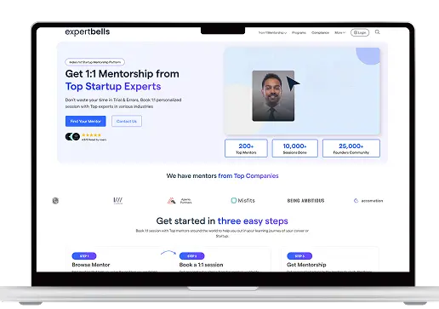Click "three easy steps" highlighted text
The width and height of the screenshot is (439, 309).
[253, 221]
